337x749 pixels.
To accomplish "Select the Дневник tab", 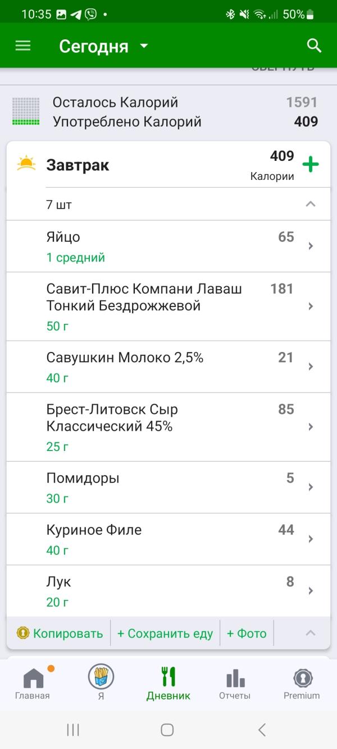I will coord(168,684).
